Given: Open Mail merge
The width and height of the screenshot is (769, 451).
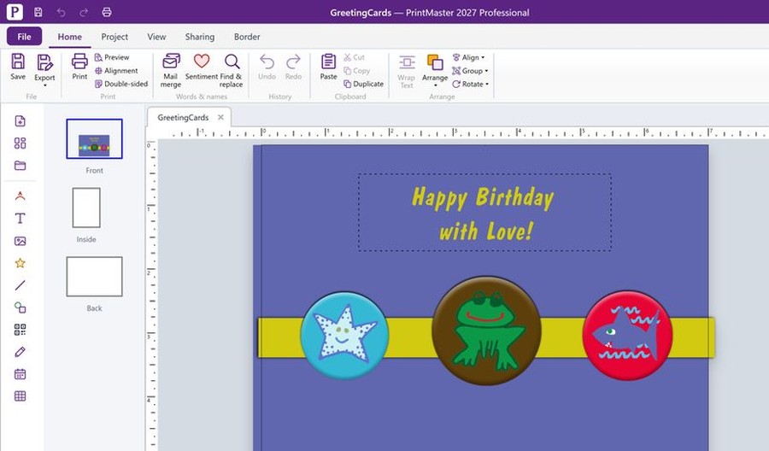Looking at the screenshot, I should 171,71.
